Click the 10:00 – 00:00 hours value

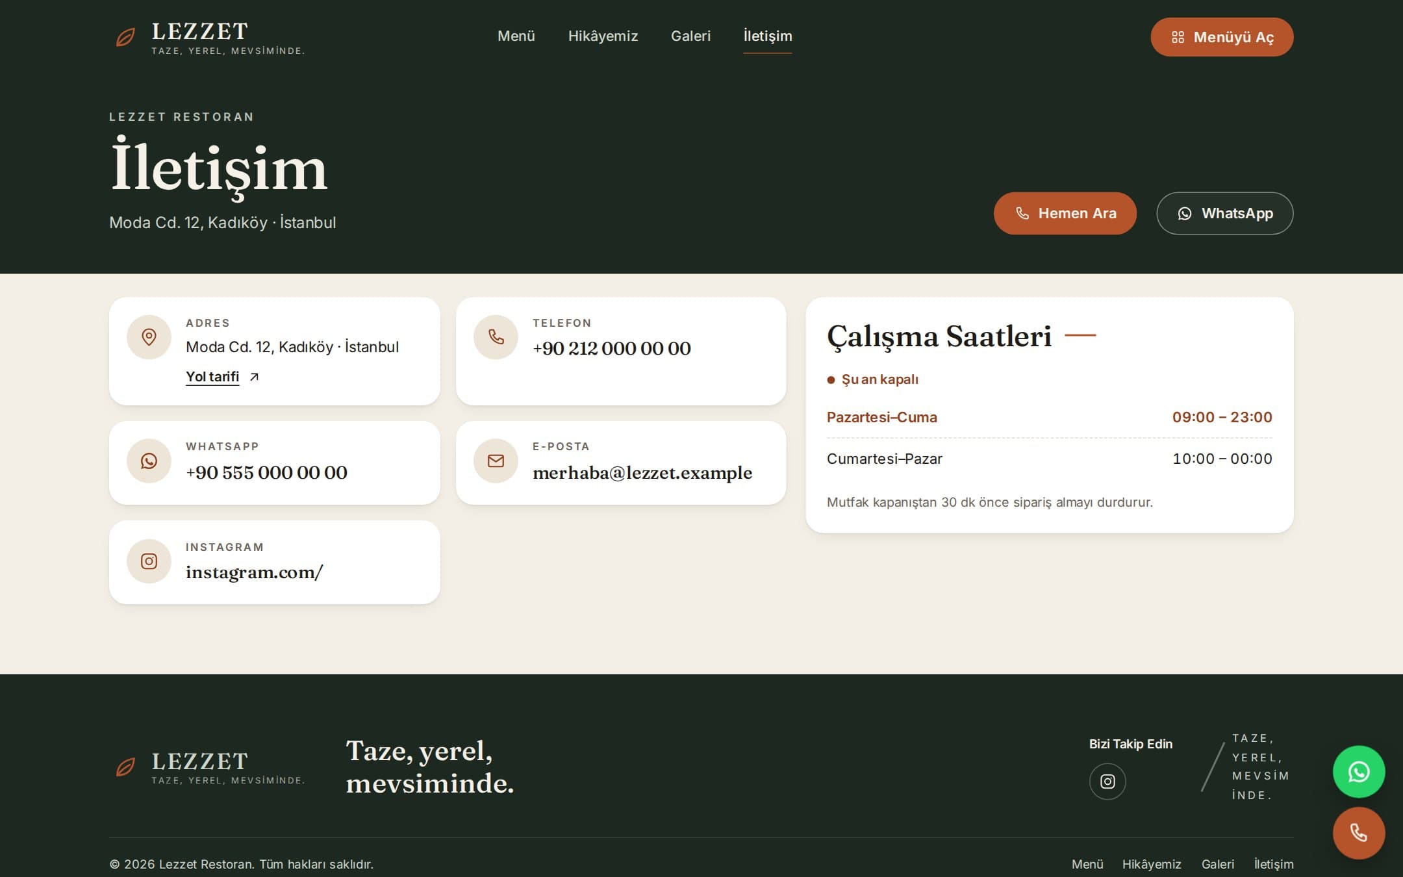(x=1222, y=459)
